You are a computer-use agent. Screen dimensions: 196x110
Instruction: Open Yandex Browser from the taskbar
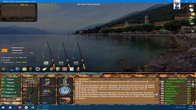pyautogui.click(x=26, y=107)
